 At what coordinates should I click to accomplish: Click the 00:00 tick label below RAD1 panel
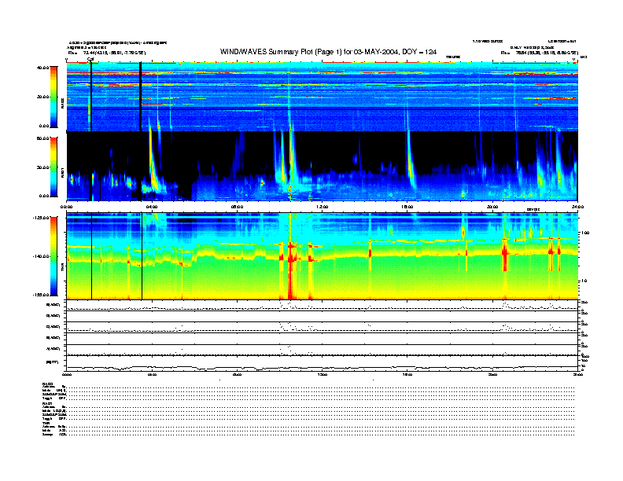pyautogui.click(x=67, y=206)
